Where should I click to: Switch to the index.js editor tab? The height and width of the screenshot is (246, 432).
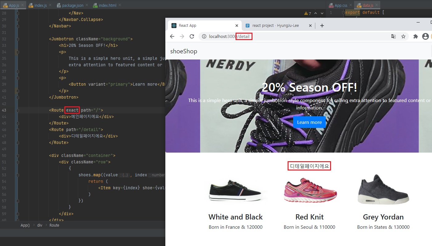click(x=40, y=5)
